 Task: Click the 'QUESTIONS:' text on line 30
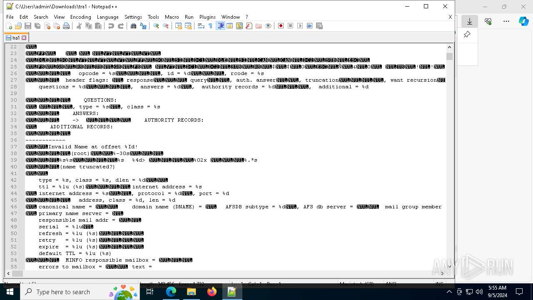(x=100, y=100)
